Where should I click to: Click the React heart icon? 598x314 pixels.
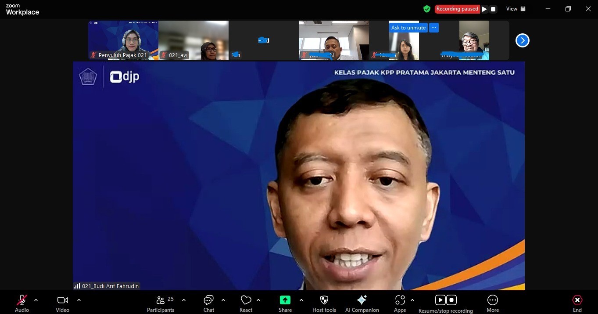(246, 300)
